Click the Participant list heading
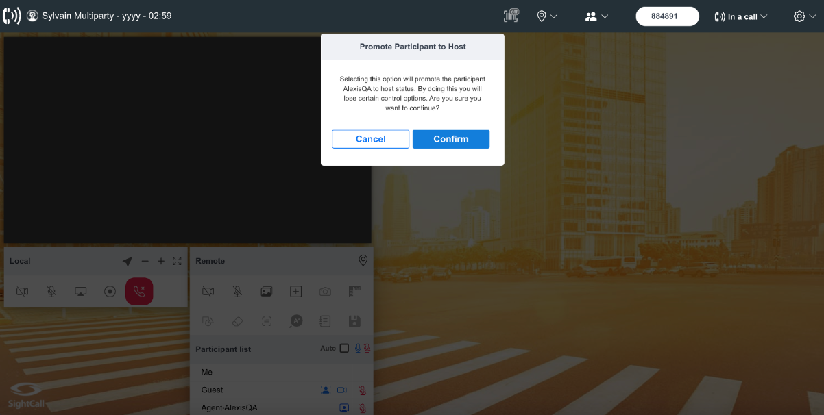 click(x=223, y=349)
